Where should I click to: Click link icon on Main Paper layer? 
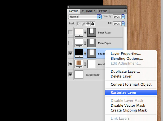click(85, 43)
